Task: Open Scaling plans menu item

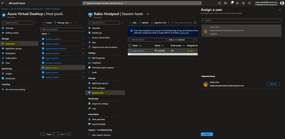Action: tap(11, 58)
